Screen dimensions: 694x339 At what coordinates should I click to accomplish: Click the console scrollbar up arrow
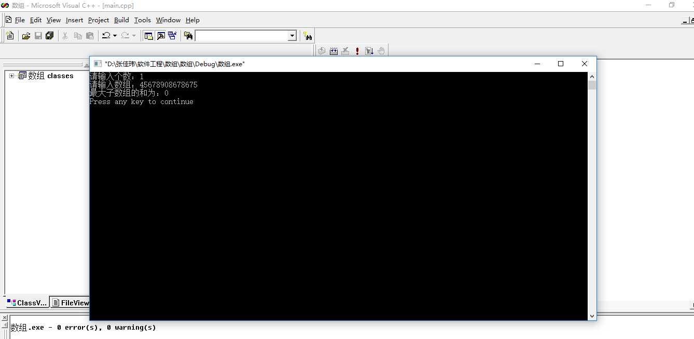[x=592, y=76]
